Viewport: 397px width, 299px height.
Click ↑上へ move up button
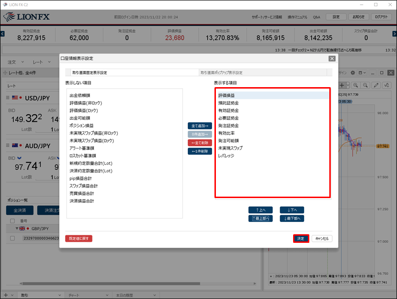point(261,210)
